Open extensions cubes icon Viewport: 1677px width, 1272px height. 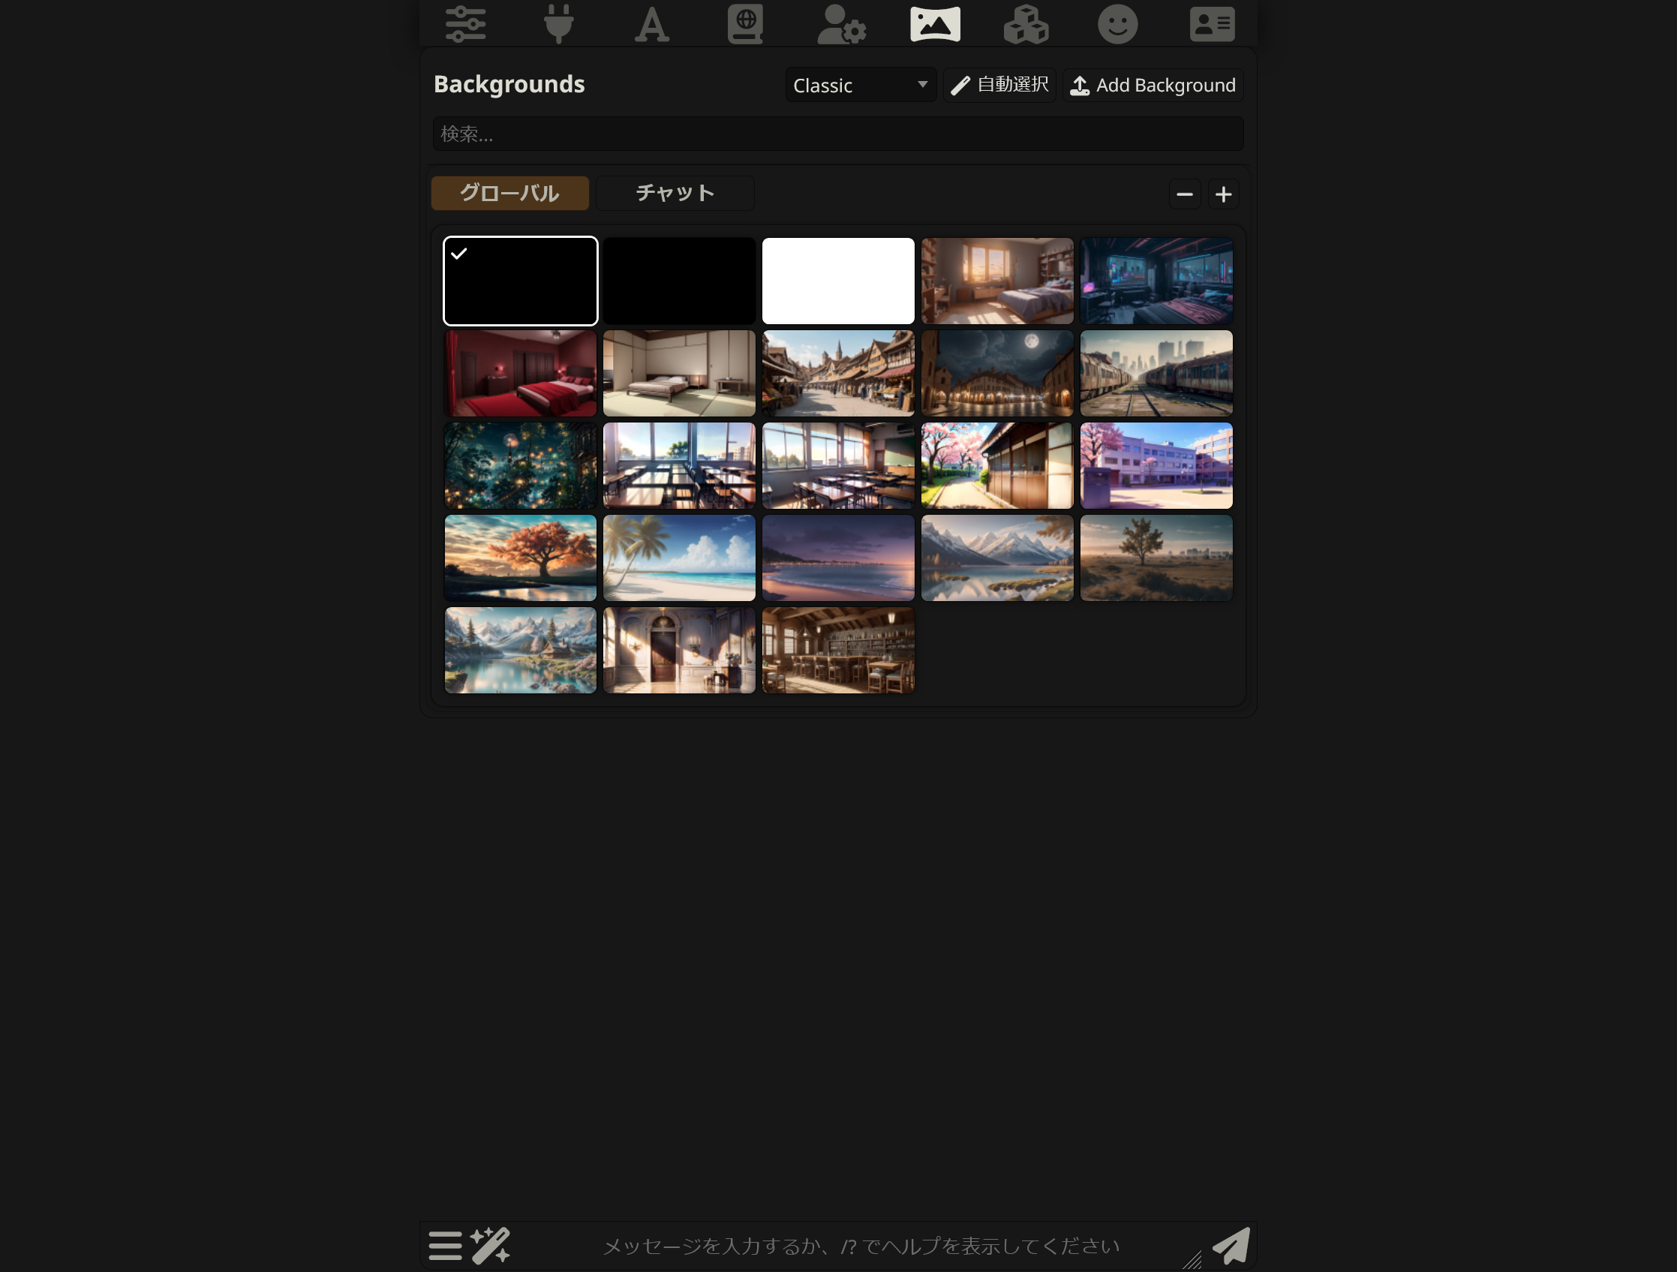[1026, 23]
